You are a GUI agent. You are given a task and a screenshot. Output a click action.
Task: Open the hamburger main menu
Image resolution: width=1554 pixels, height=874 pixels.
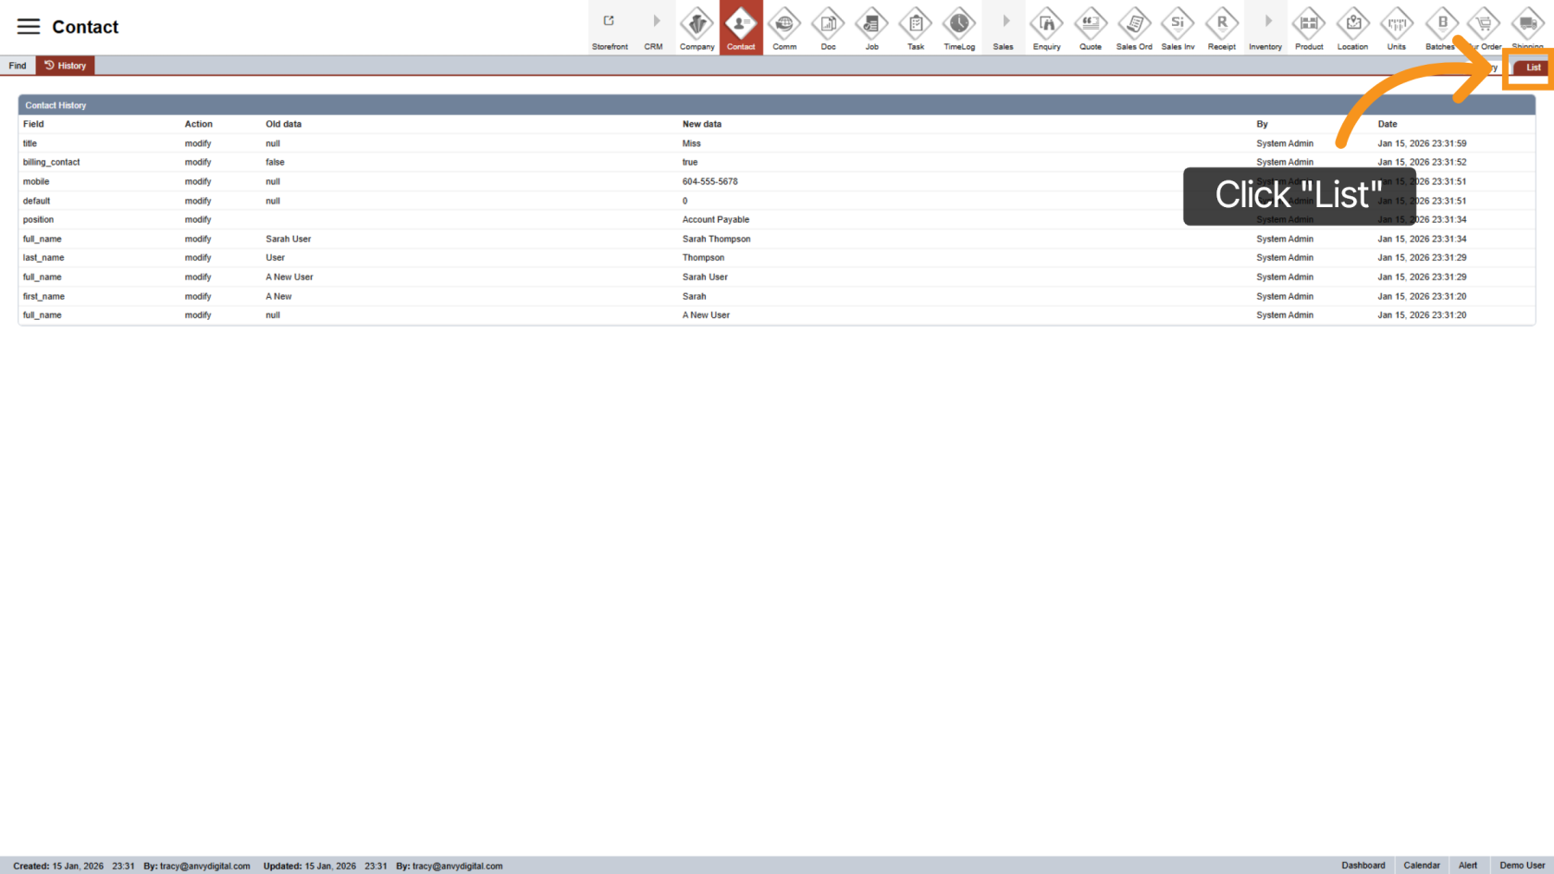[29, 27]
